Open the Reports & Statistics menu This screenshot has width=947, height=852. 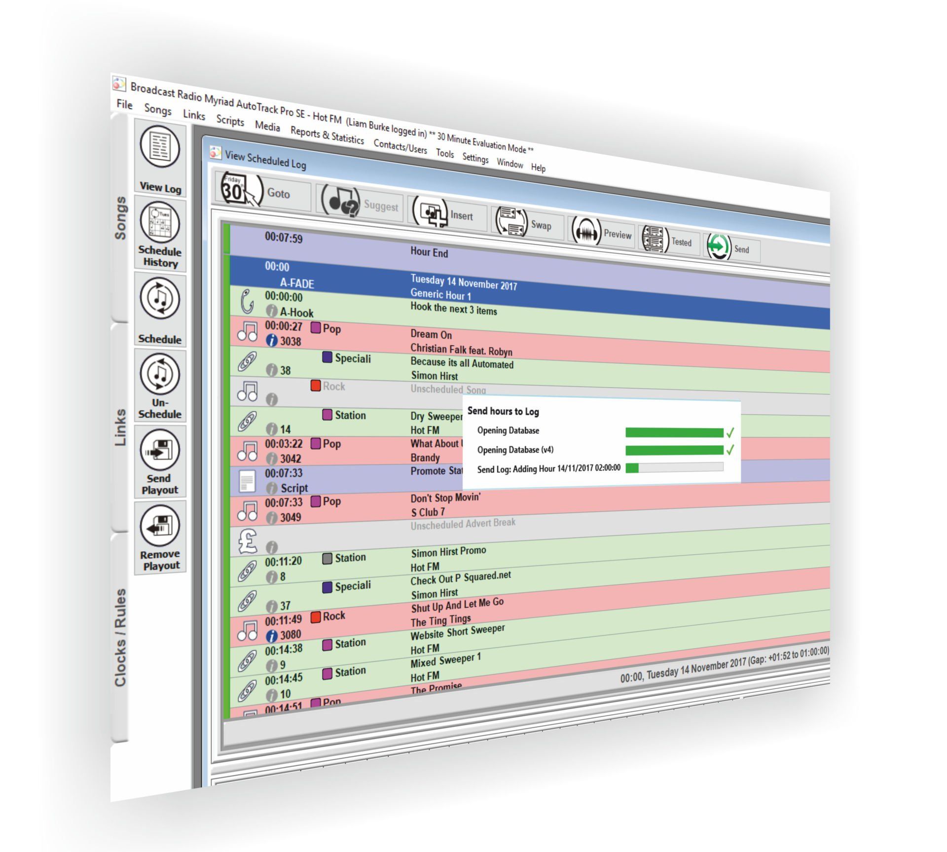327,135
